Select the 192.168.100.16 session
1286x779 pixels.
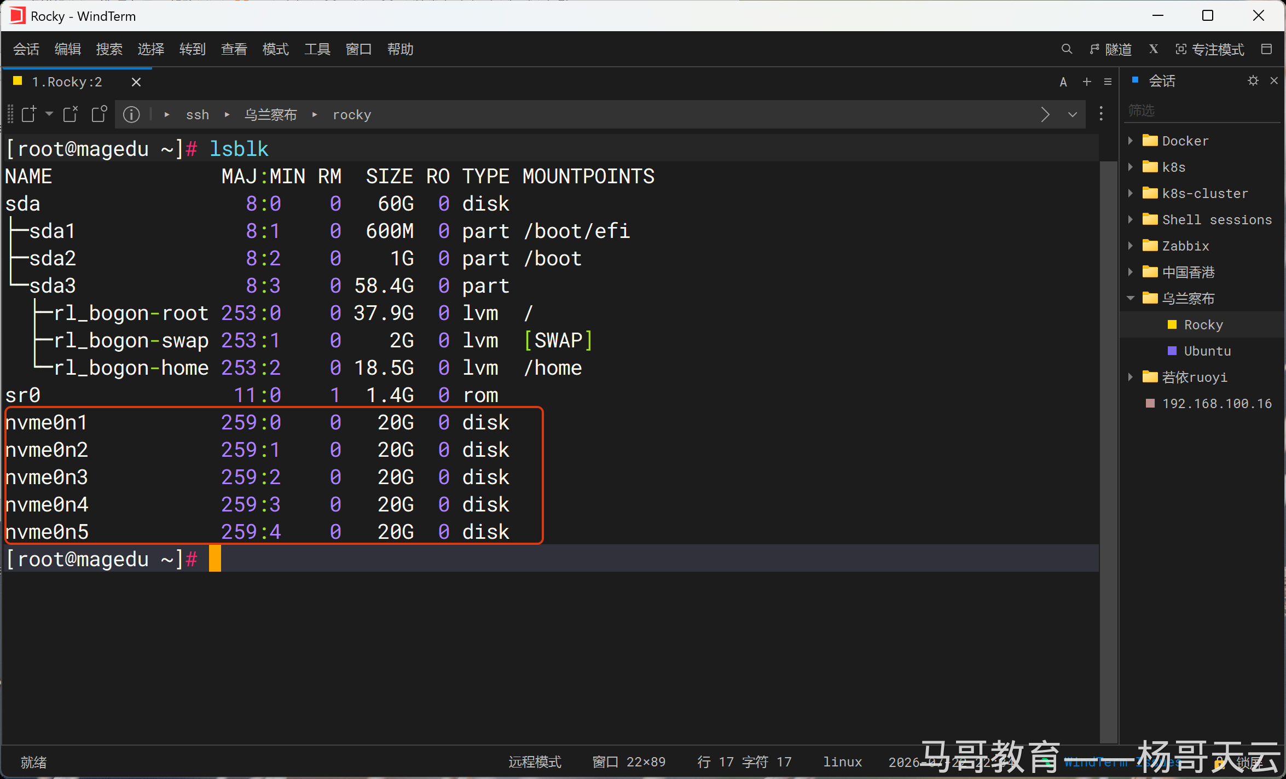1203,403
